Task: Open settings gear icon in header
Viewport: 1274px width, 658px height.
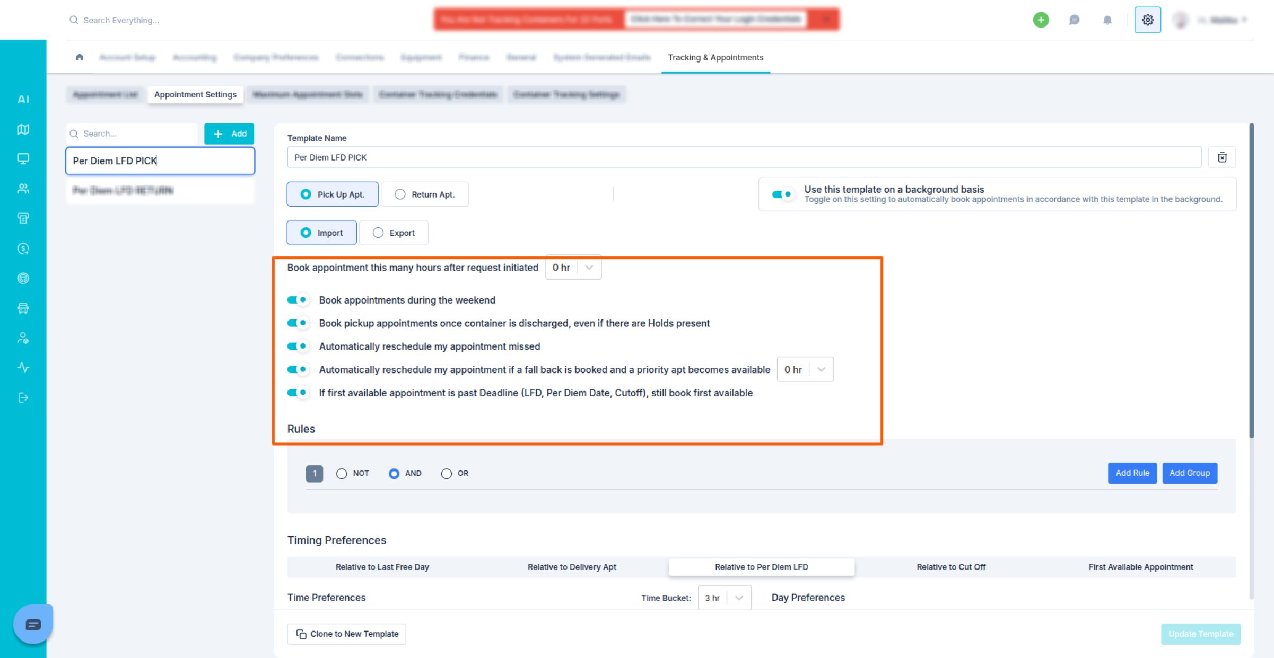Action: pos(1147,20)
